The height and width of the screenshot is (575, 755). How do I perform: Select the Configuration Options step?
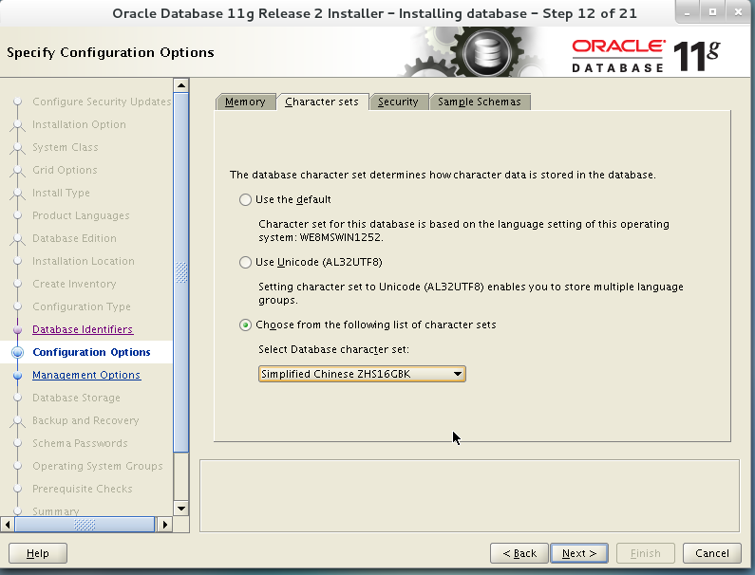pyautogui.click(x=91, y=352)
